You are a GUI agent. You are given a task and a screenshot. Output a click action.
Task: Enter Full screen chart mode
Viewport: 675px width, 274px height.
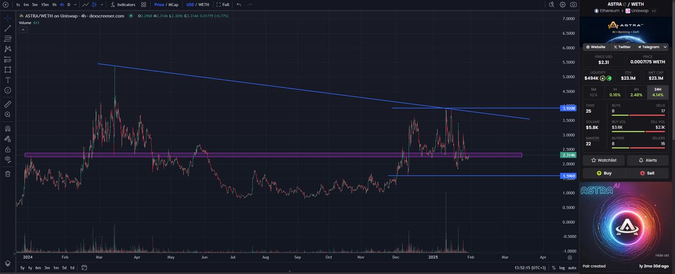tap(223, 4)
